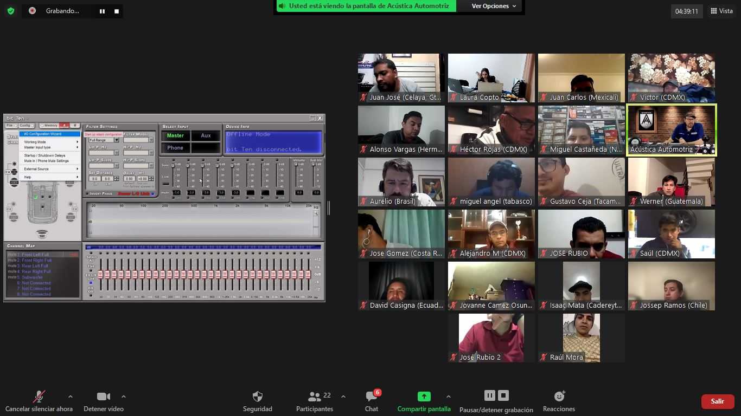Image resolution: width=741 pixels, height=416 pixels.
Task: Toggle mute for Front Right Full channel
Action: [x=12, y=261]
